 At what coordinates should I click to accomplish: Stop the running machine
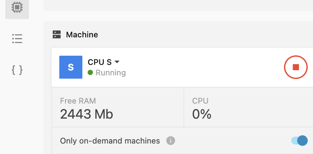[x=296, y=67]
